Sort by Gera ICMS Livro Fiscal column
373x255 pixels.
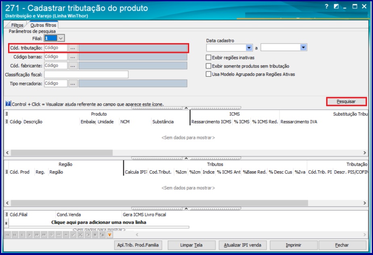click(144, 215)
